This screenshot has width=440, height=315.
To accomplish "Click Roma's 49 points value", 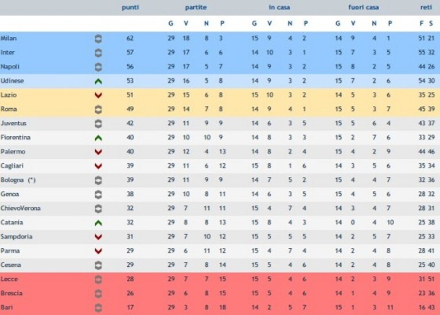I will (130, 109).
